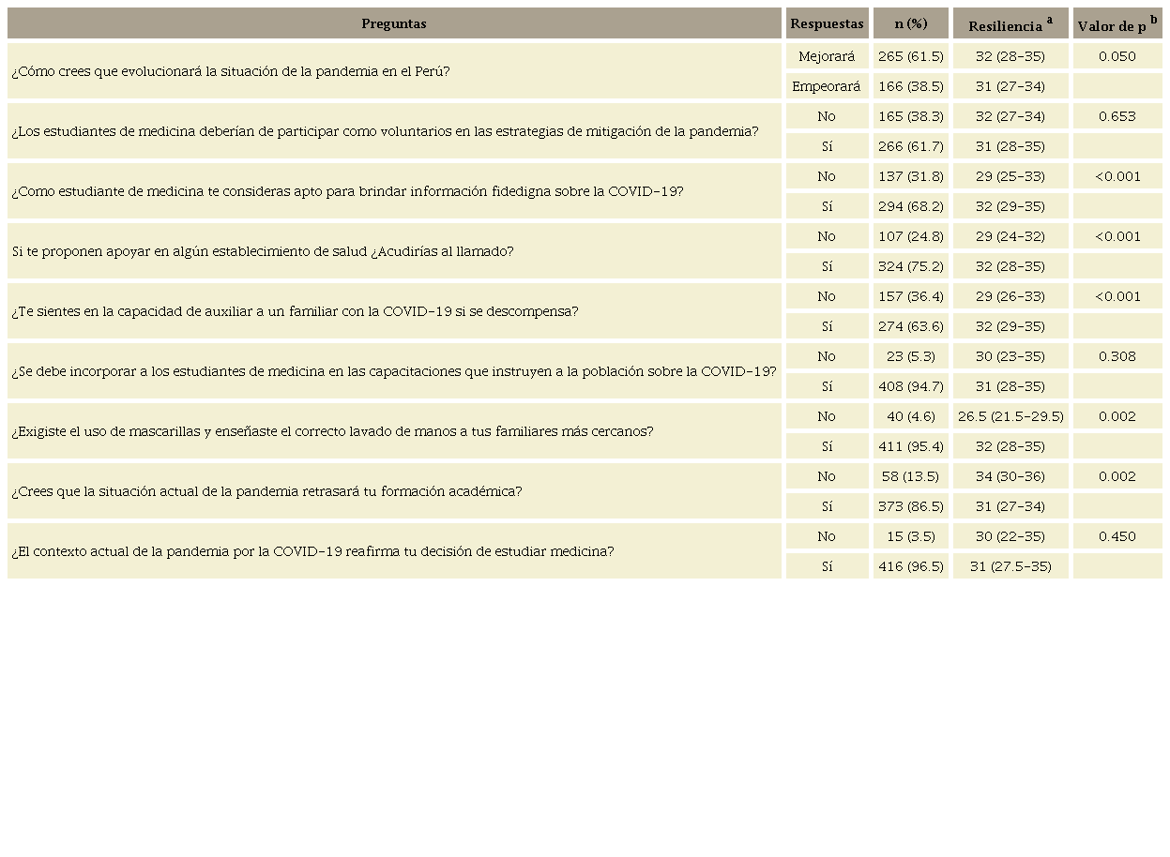Click the Respuestas column header
This screenshot has width=1170, height=857.
(x=827, y=23)
